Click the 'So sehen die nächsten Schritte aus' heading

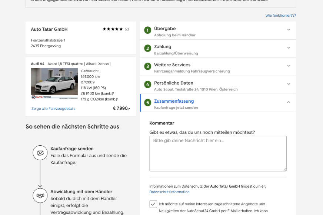pyautogui.click(x=72, y=126)
